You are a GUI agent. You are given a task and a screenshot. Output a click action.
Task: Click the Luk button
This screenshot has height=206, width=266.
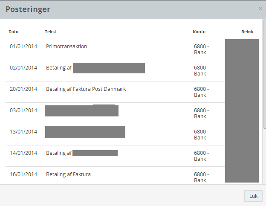253,196
